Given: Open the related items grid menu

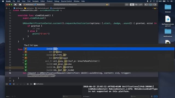Looking at the screenshot, I should tap(7, 8).
